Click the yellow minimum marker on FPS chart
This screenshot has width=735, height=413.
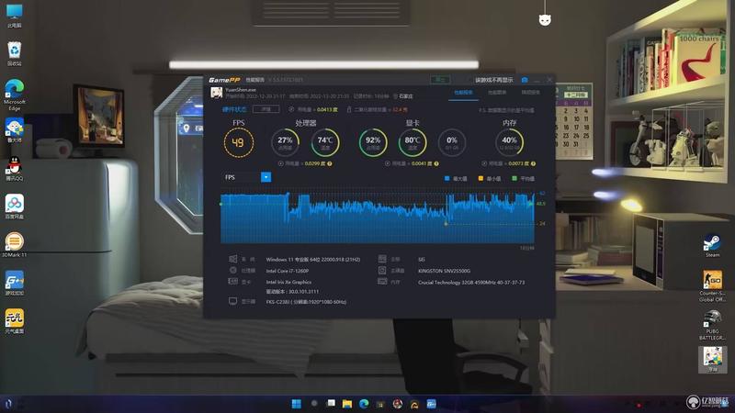tap(446, 224)
